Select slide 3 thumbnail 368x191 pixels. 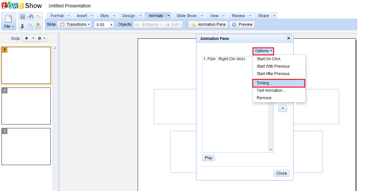tap(26, 147)
